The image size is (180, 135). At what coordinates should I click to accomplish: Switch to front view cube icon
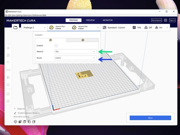pyautogui.click(x=20, y=122)
